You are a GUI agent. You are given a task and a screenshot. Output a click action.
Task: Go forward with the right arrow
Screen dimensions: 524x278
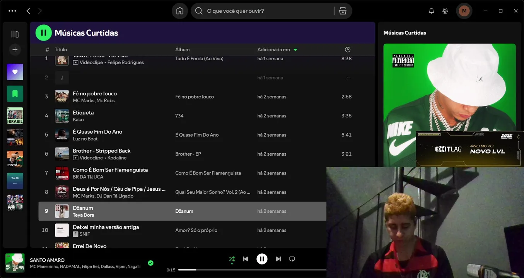pos(39,11)
